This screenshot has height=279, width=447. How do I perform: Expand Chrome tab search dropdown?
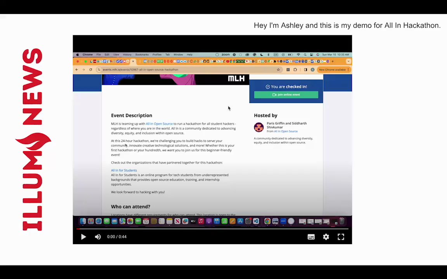pos(348,61)
